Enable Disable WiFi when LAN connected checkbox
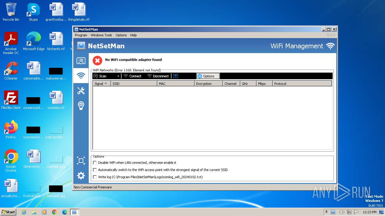The height and width of the screenshot is (216, 385). 95,163
